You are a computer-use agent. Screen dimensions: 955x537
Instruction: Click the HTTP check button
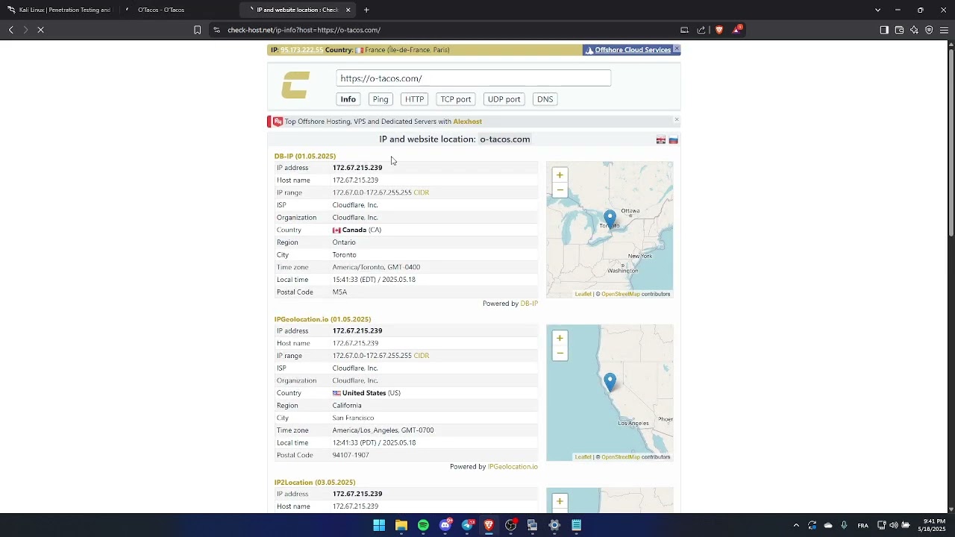coord(415,99)
